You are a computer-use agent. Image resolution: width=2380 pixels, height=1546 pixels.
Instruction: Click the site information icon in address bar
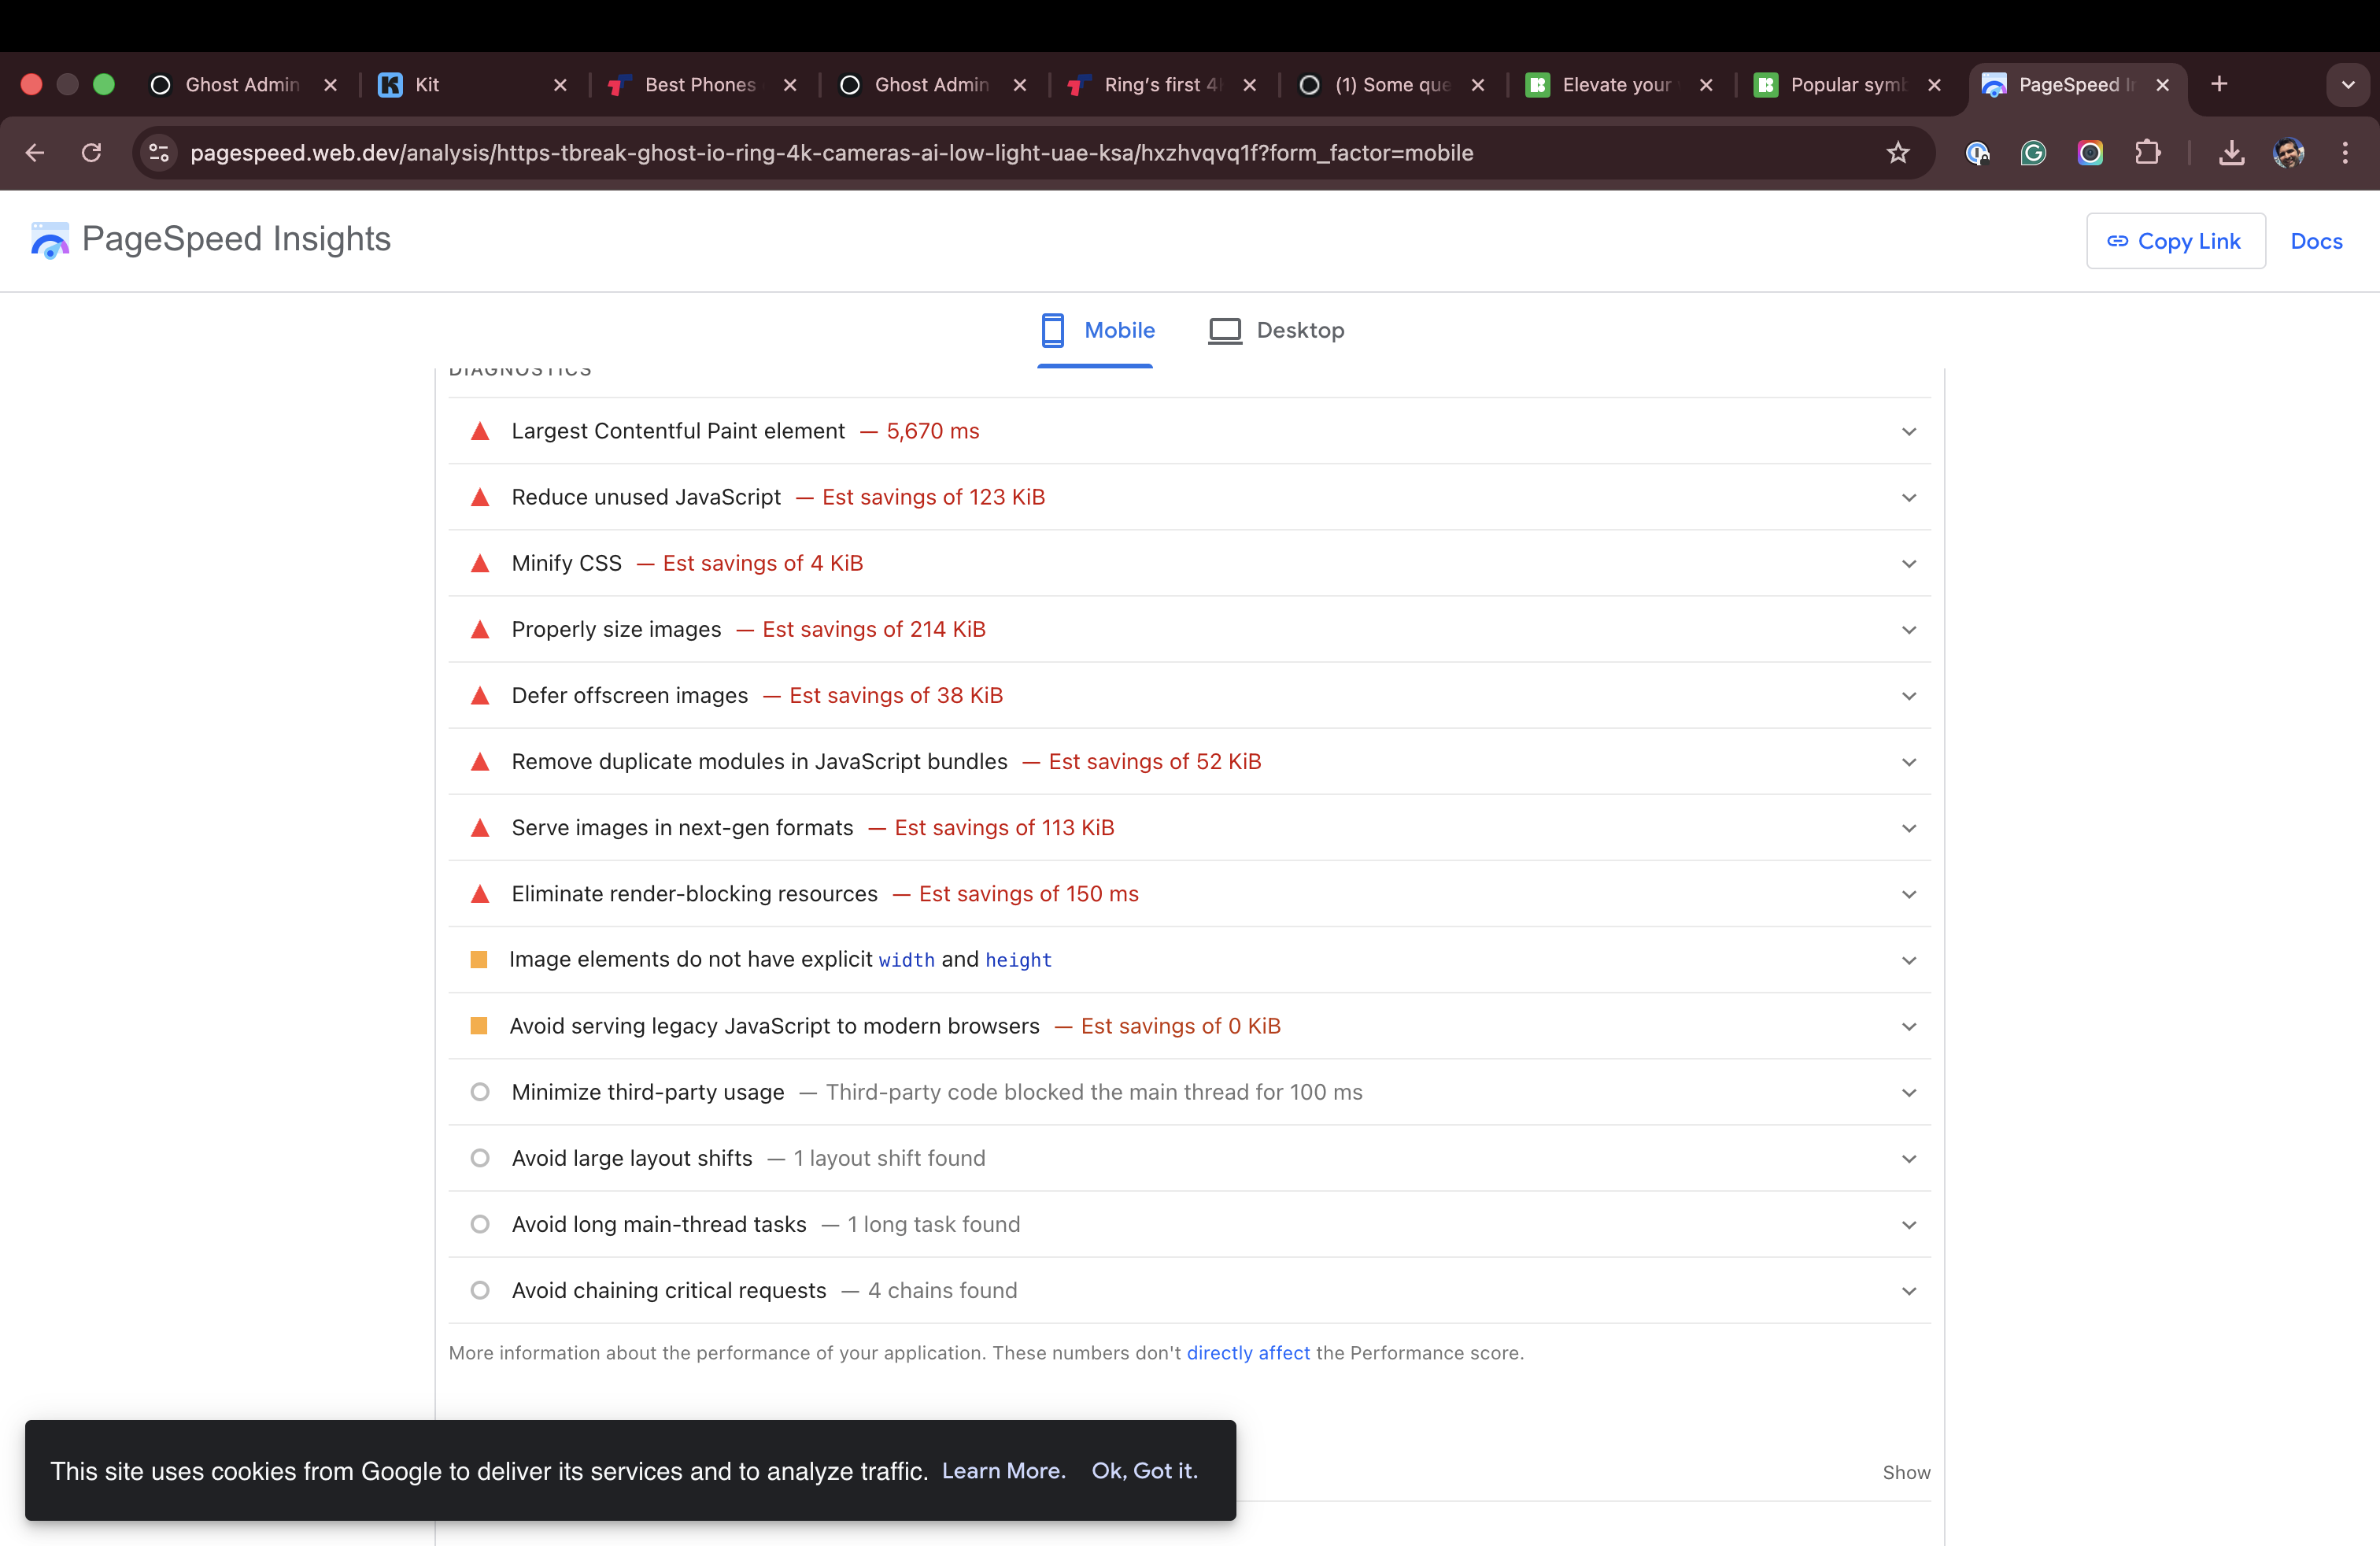coord(159,153)
